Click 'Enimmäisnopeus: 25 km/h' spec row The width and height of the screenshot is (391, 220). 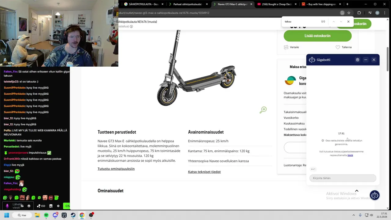[x=230, y=141]
